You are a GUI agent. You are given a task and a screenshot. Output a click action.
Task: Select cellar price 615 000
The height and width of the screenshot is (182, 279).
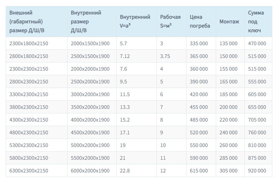click(199, 171)
